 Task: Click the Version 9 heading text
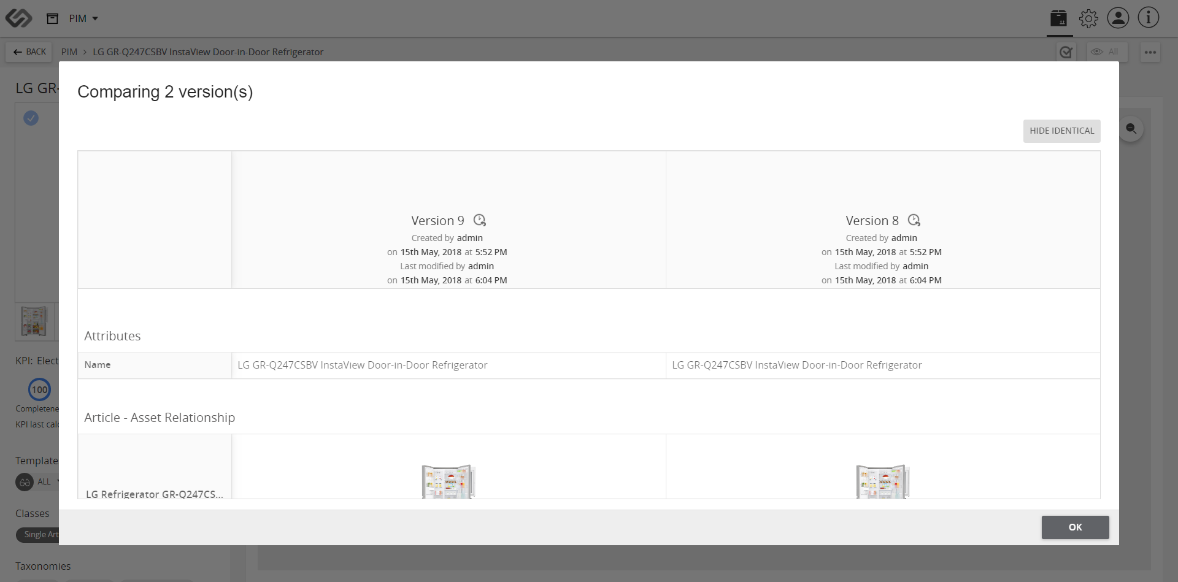click(x=437, y=221)
